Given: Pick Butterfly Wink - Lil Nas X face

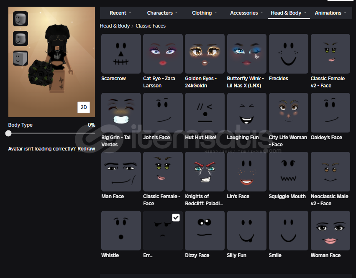Looking at the screenshot, I should point(246,54).
